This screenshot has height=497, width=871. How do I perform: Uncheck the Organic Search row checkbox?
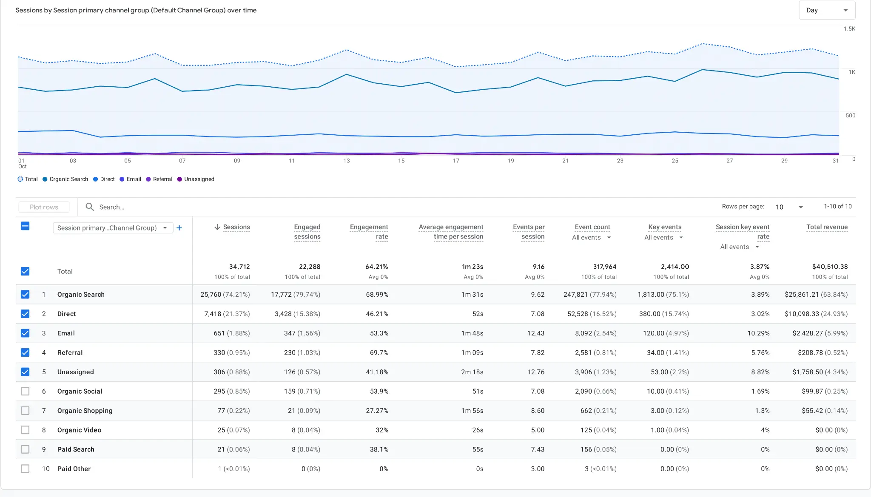click(x=25, y=294)
